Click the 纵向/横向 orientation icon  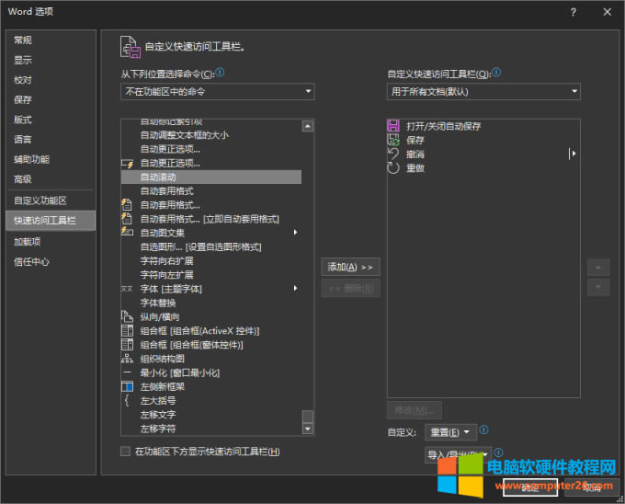tap(128, 316)
